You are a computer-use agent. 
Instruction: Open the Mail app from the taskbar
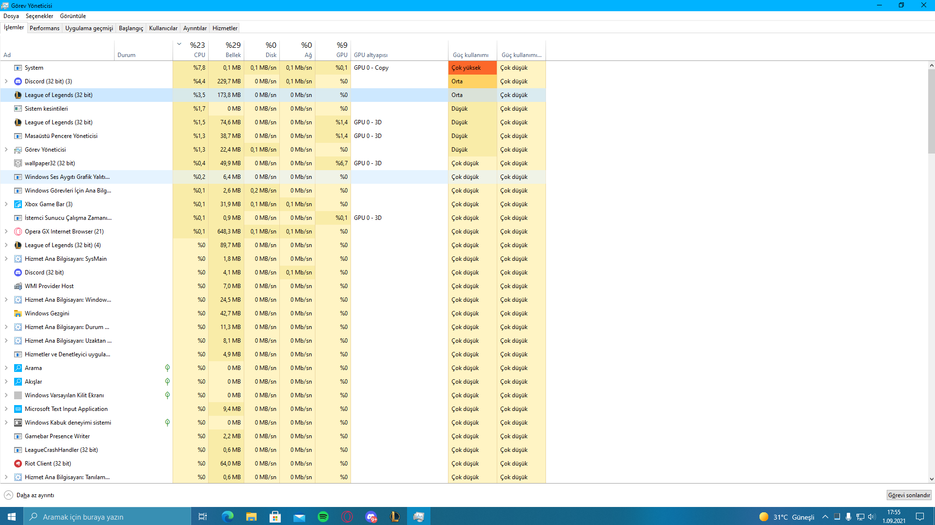(x=299, y=516)
